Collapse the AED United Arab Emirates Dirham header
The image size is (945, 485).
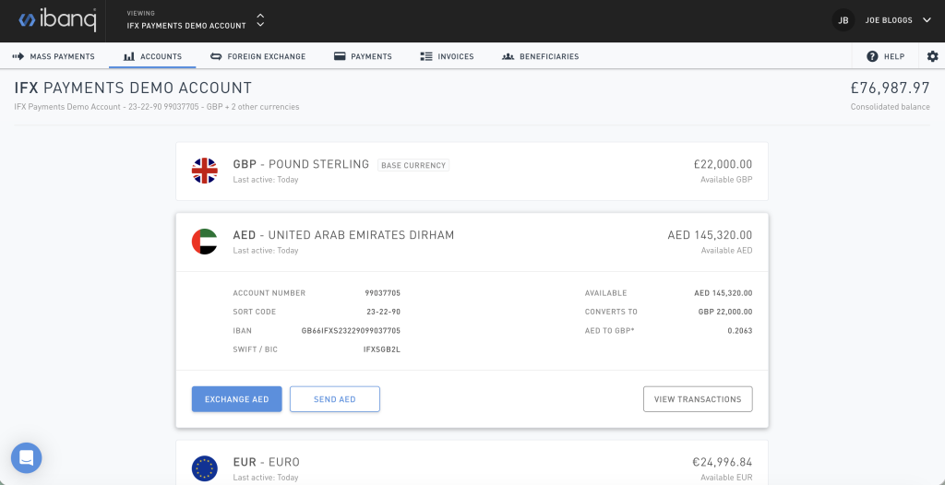472,243
